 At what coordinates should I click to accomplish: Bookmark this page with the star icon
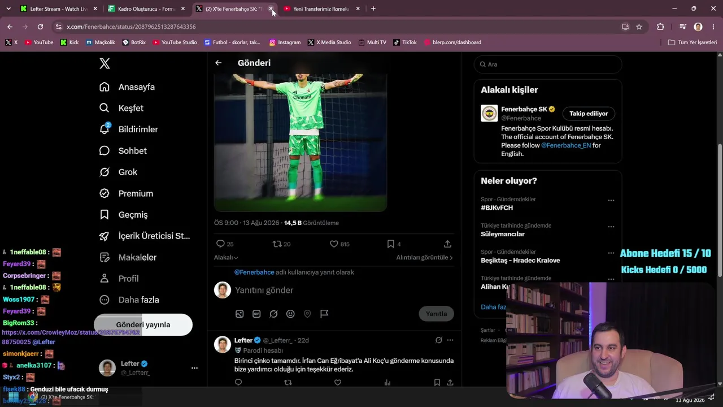(x=639, y=27)
